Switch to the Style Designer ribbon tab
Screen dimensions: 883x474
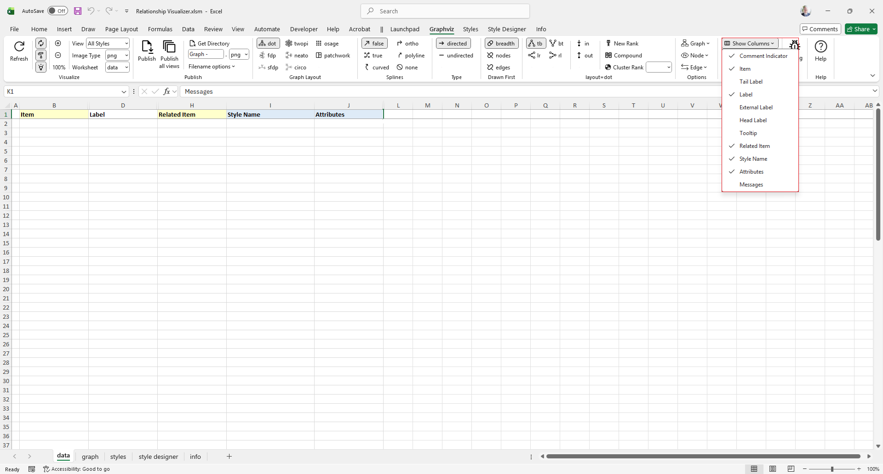coord(506,29)
